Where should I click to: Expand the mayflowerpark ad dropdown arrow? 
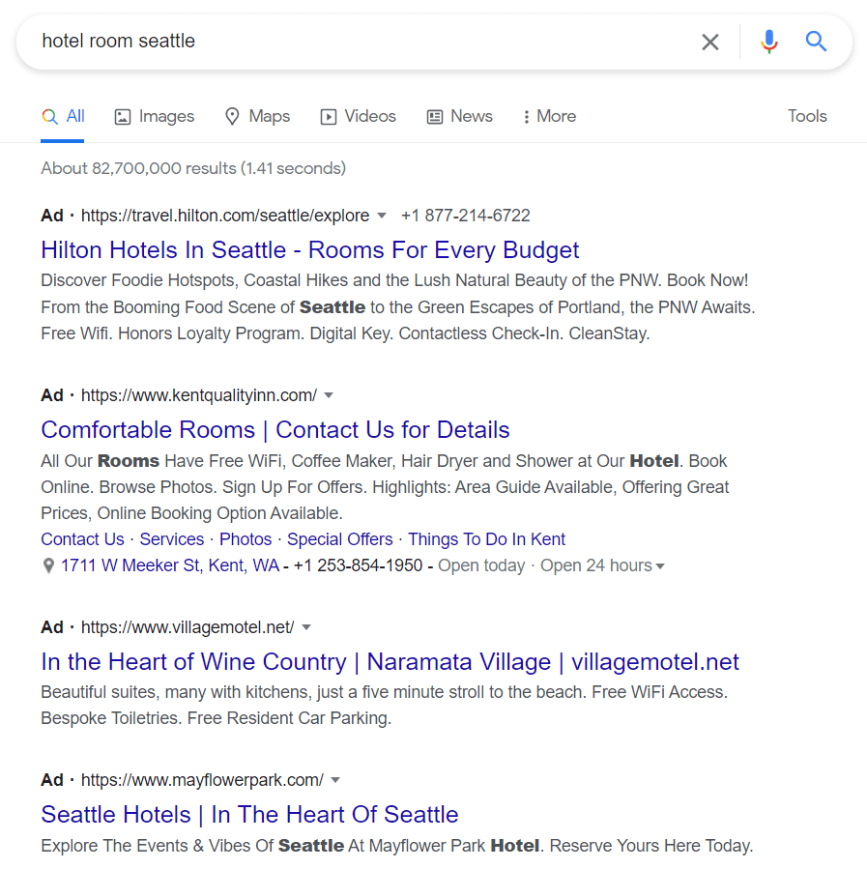click(335, 780)
